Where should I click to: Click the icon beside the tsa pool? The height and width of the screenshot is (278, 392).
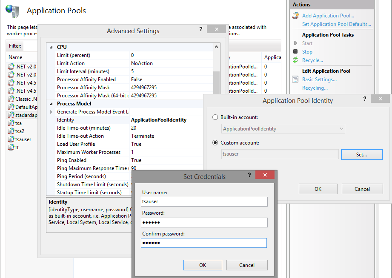11,123
